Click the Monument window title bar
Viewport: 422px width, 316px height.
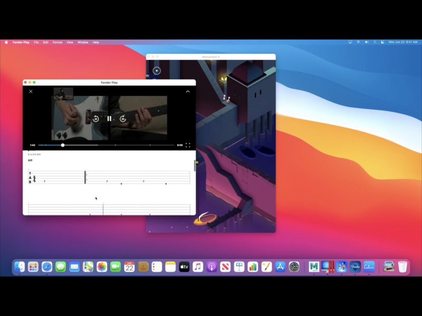click(x=210, y=57)
